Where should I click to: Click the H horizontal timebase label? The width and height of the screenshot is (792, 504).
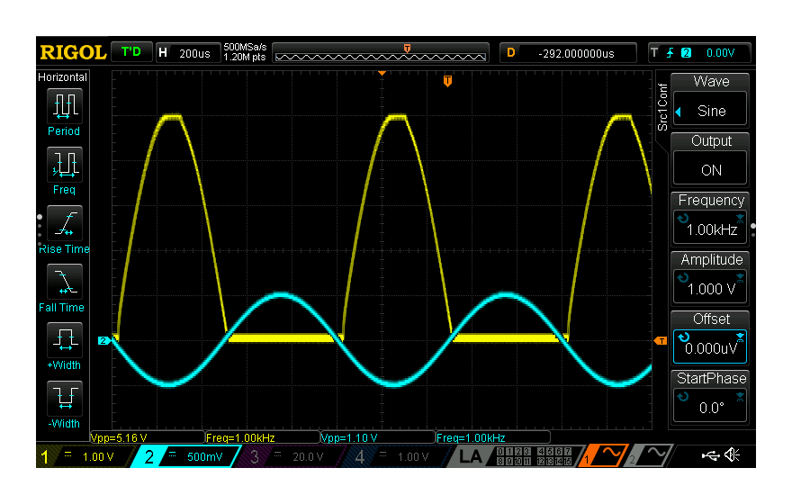click(x=163, y=52)
